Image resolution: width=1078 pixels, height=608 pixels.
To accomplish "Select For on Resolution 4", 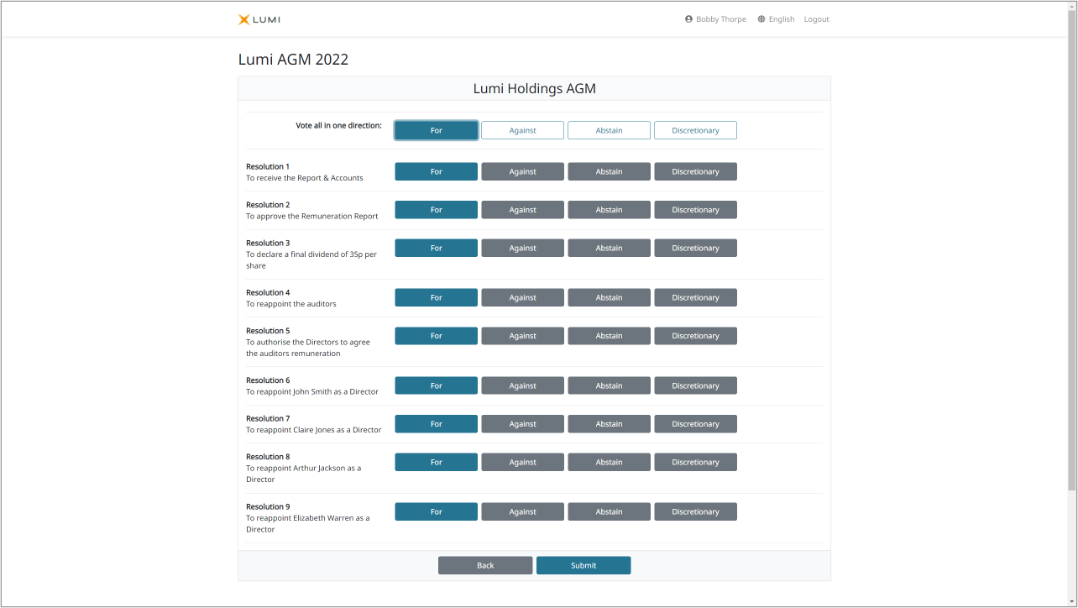I will pos(437,297).
